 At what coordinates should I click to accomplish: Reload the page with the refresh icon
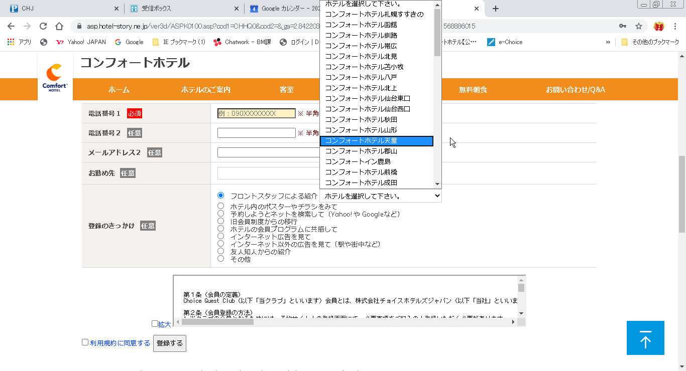coord(43,26)
